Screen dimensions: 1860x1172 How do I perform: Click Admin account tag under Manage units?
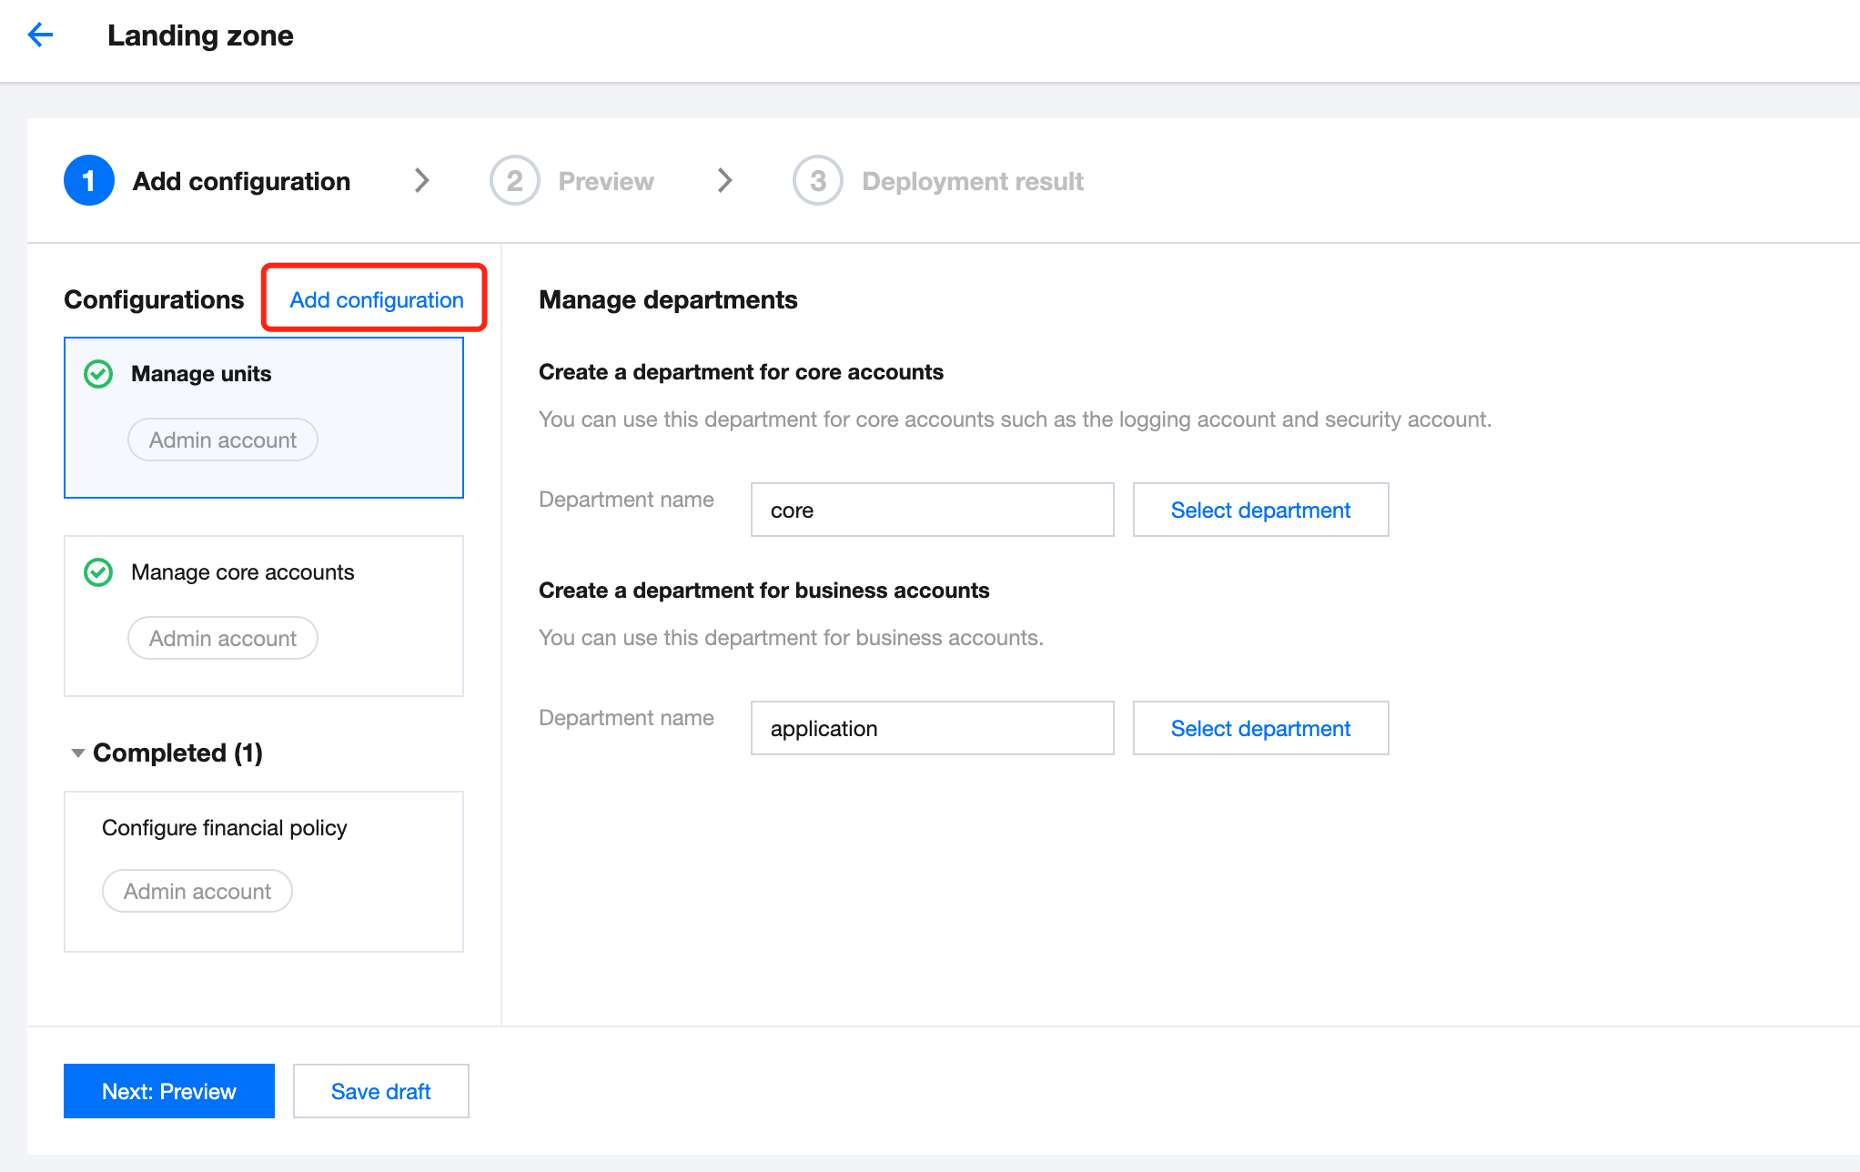pos(223,440)
